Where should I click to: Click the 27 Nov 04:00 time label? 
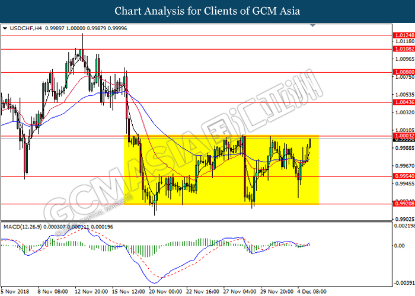click(240, 291)
